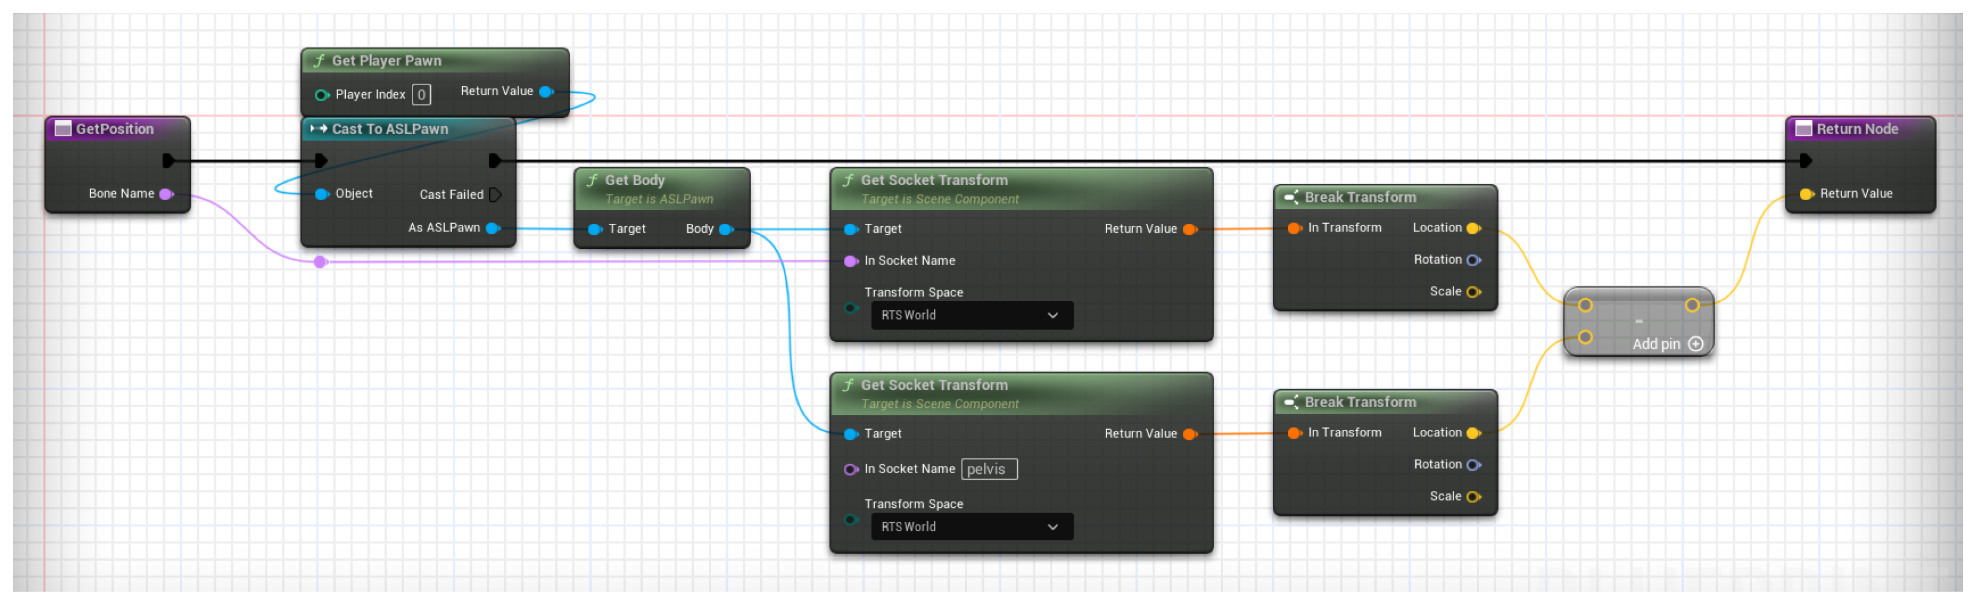This screenshot has width=1973, height=603.
Task: Click the Player Index input pin
Action: tap(321, 95)
